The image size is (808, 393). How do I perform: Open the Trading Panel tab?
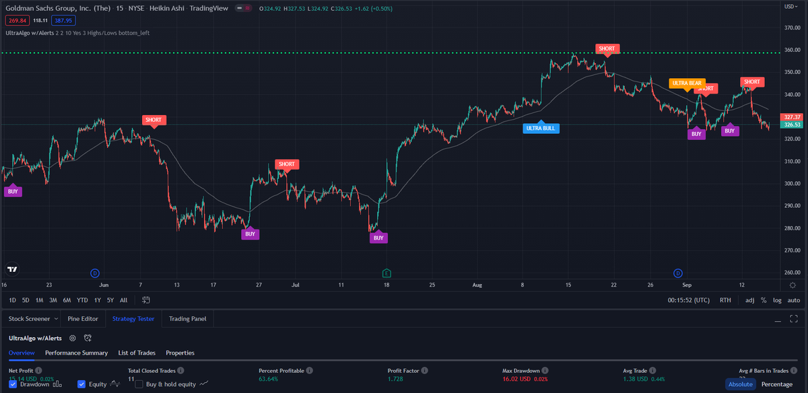188,319
